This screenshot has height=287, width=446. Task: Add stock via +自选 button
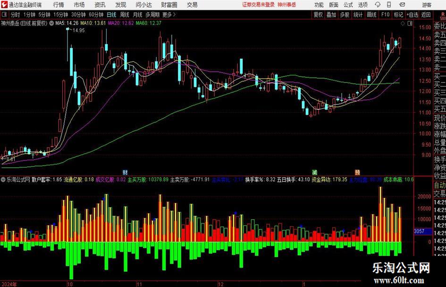[x=412, y=15]
